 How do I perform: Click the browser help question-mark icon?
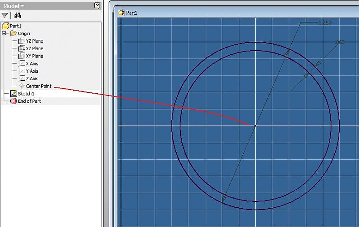(97, 6)
